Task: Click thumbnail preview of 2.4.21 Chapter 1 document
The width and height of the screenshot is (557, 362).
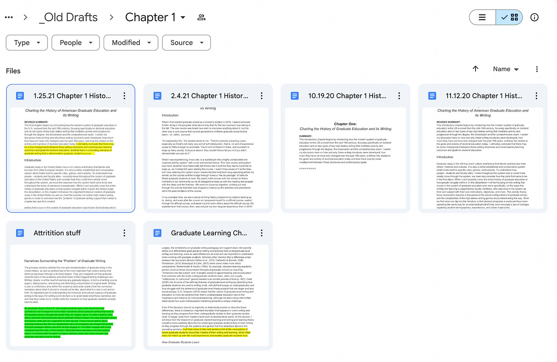Action: point(208,158)
